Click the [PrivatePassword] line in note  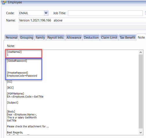(17, 73)
